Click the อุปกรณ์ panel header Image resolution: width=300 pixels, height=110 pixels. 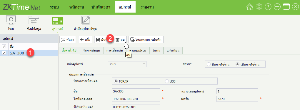tap(29, 39)
